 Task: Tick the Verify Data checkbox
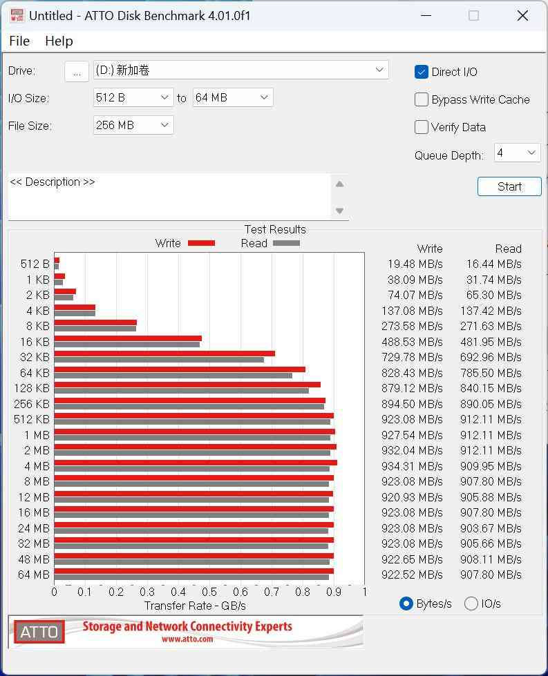(422, 127)
